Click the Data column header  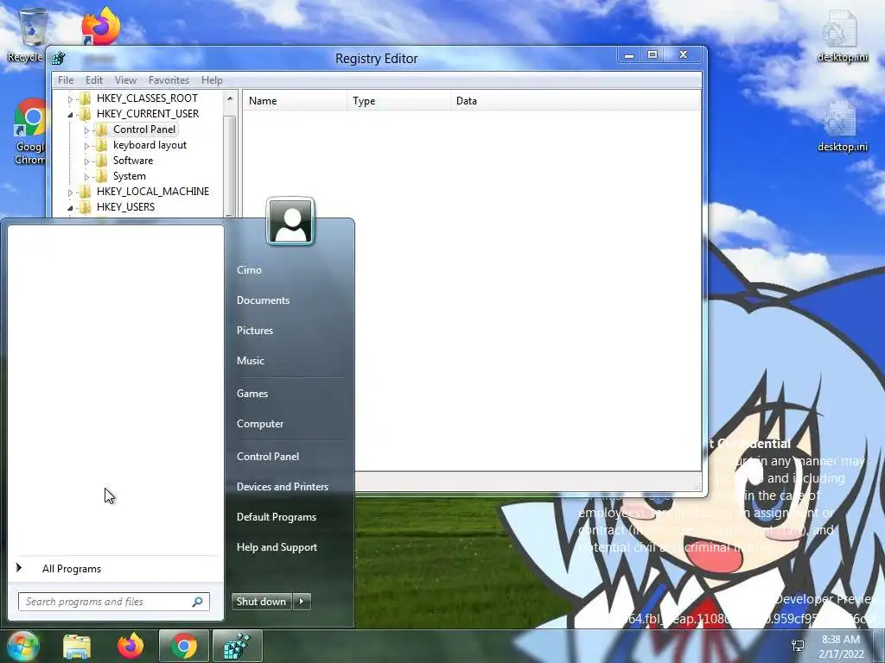click(576, 101)
